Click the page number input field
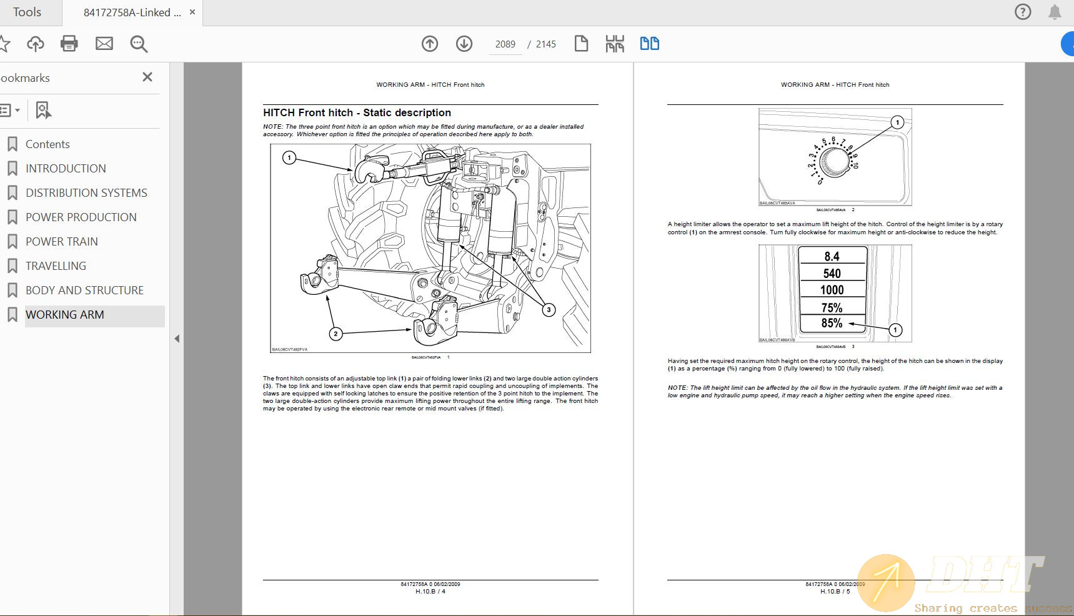 pos(505,44)
